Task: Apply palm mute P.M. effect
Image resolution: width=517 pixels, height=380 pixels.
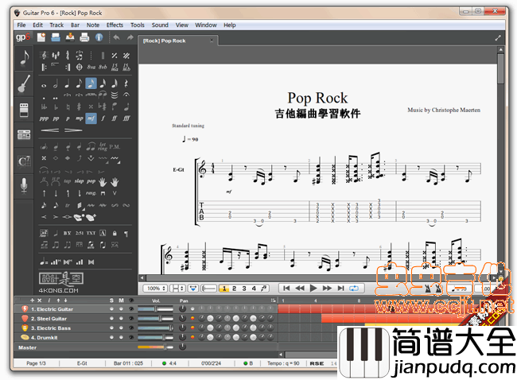Action: click(115, 146)
